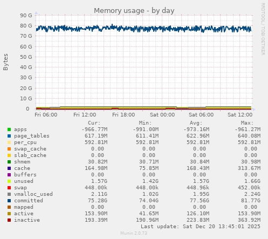Click the apps current value -966.77M
The height and width of the screenshot is (239, 268).
94,129
